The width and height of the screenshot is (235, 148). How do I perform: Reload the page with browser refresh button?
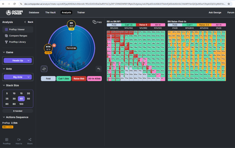coord(14,4)
